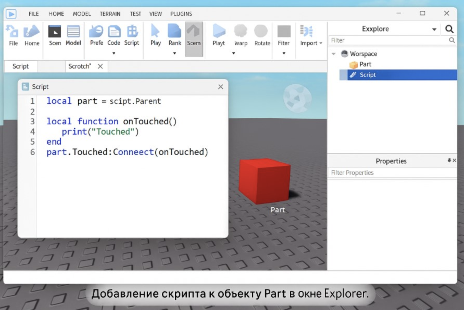Click the red Part cube in viewport
Image resolution: width=464 pixels, height=310 pixels.
point(264,181)
